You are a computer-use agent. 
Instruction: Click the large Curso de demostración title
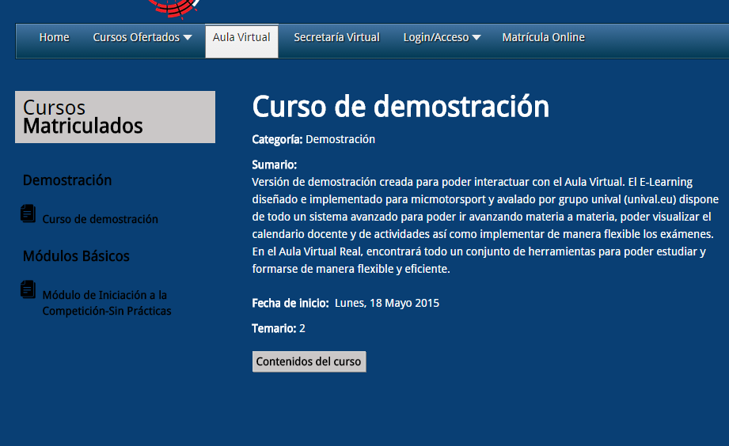(x=400, y=107)
